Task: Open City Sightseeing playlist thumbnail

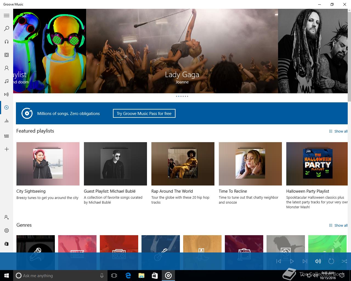Action: (x=48, y=164)
